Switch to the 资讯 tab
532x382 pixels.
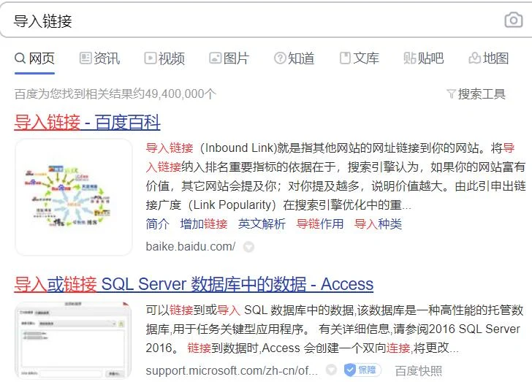[x=99, y=58]
